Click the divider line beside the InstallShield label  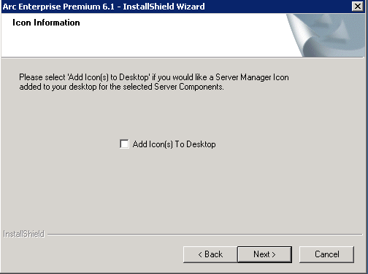click(205, 235)
